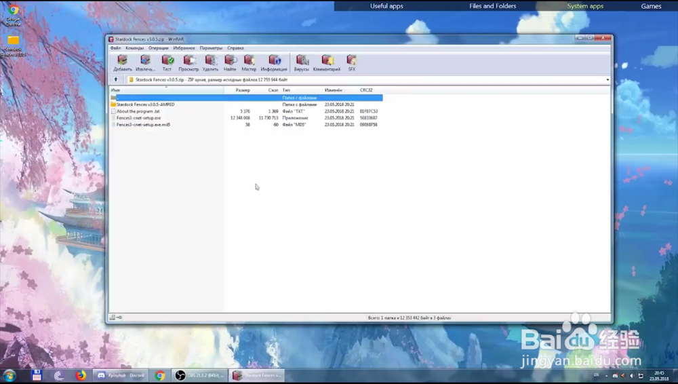Image resolution: width=678 pixels, height=384 pixels.
Task: Select the System apps fence tab
Action: tap(585, 6)
